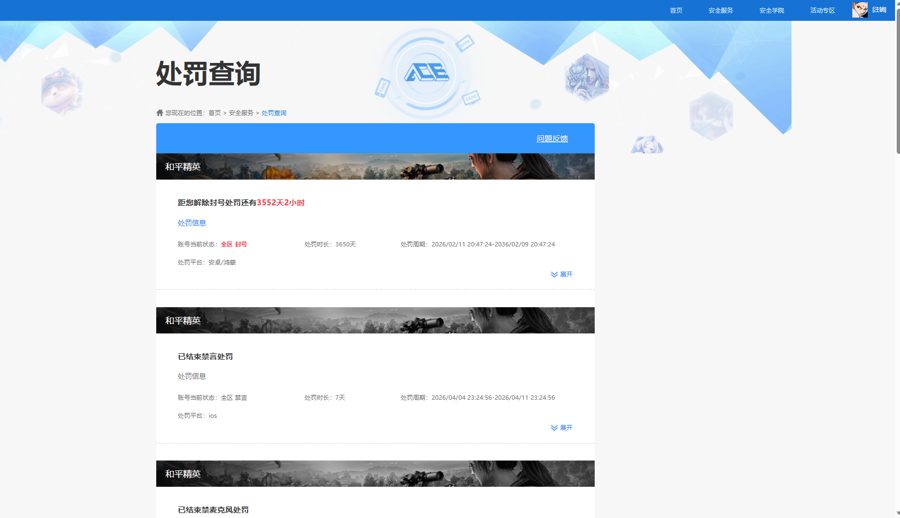Open the 活动专区 nav menu
The height and width of the screenshot is (518, 900).
tap(822, 10)
